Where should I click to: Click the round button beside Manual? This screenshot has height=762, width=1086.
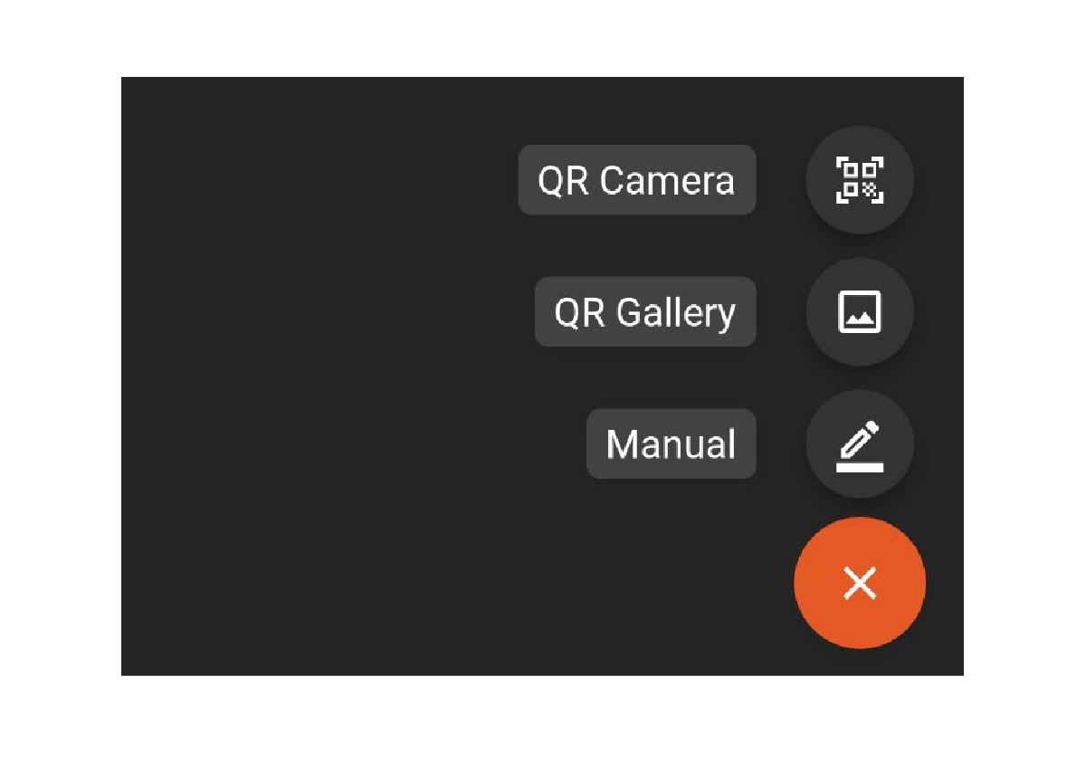(859, 444)
